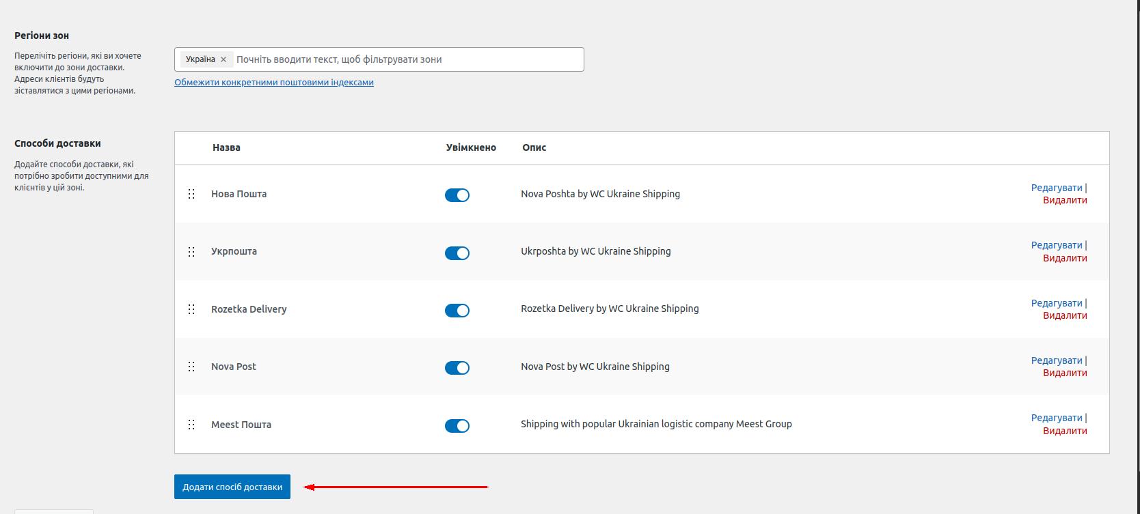Click drag handle icon for Rozetka Delivery row

click(x=191, y=309)
